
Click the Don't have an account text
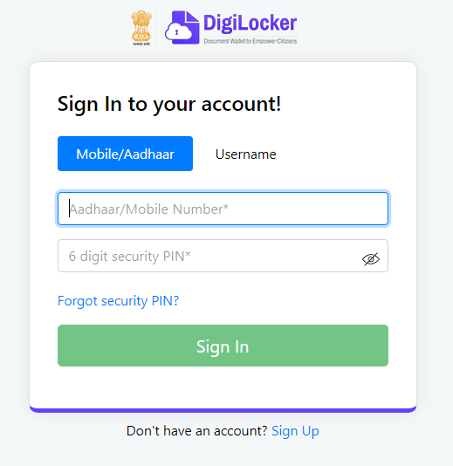(x=196, y=430)
